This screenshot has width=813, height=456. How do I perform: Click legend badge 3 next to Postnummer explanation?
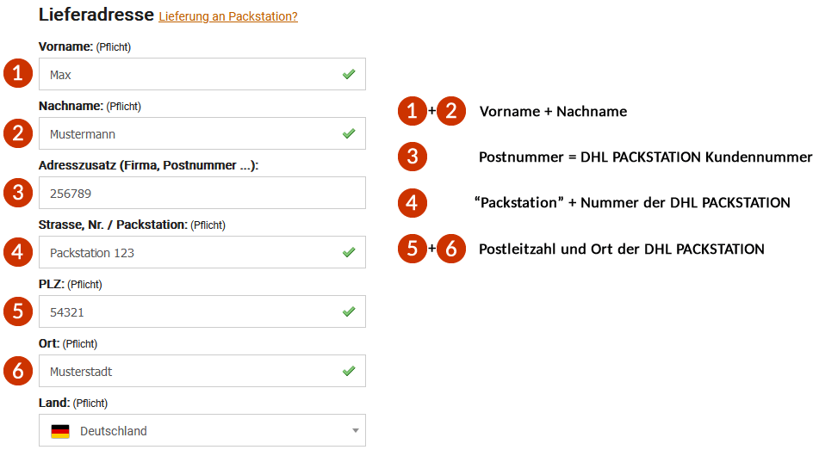tap(413, 157)
